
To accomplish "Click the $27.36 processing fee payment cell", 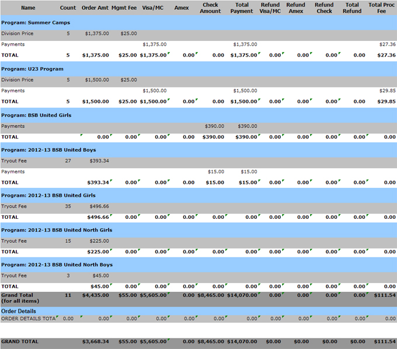I will point(388,44).
